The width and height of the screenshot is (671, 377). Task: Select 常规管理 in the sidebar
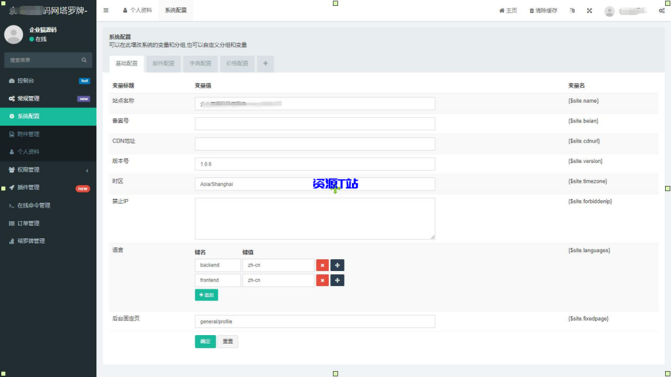point(31,98)
